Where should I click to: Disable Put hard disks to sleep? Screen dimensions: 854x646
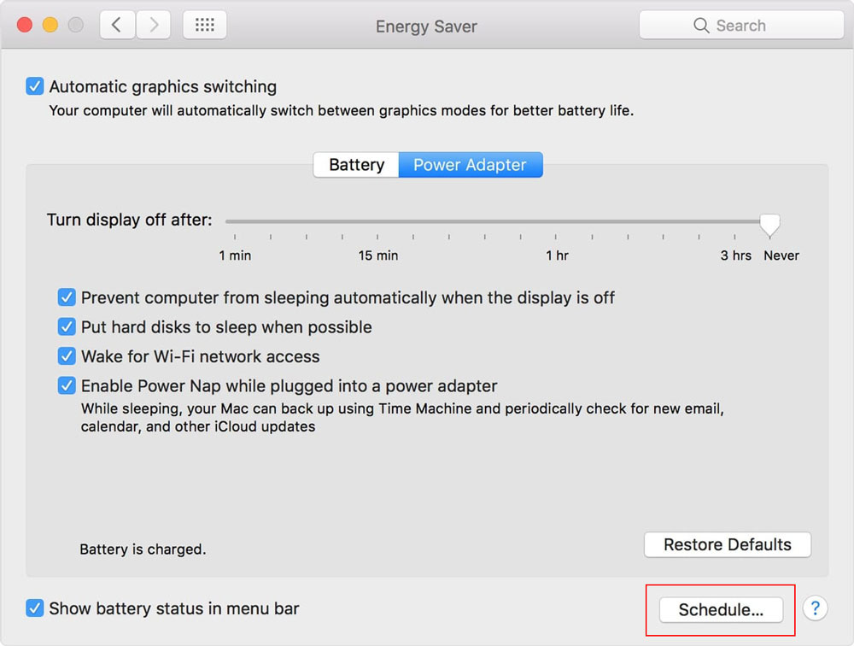tap(67, 326)
